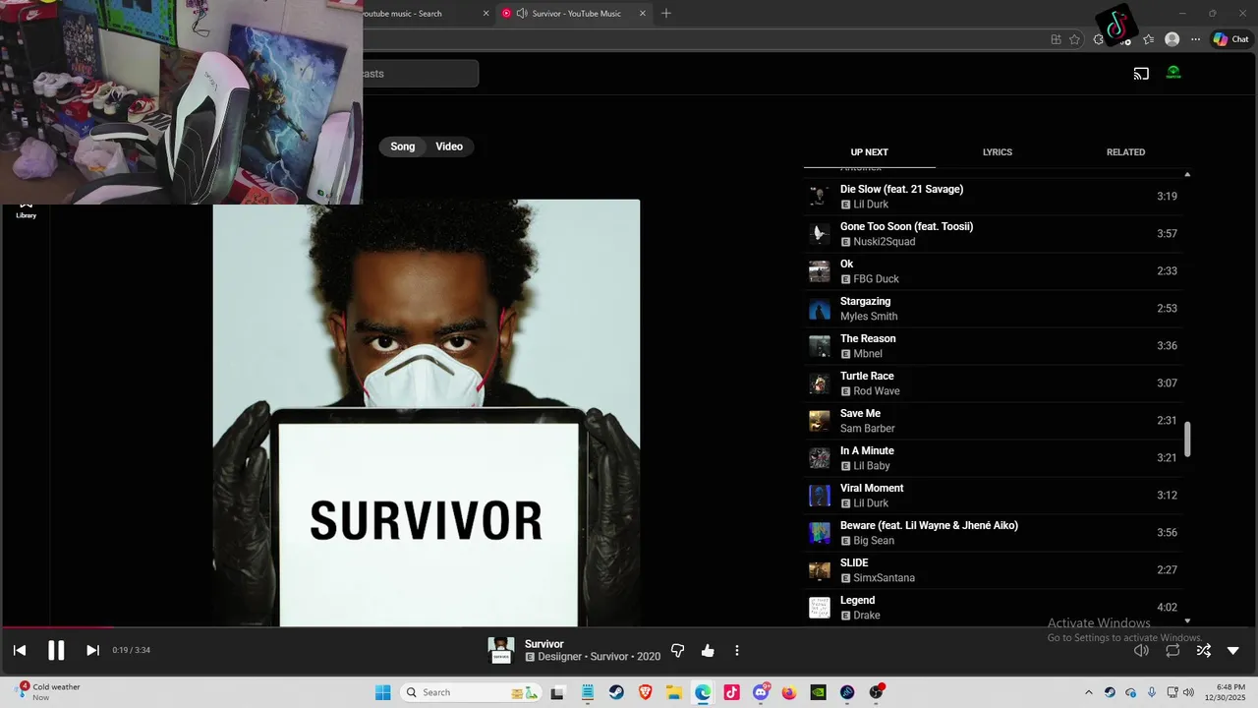
Task: Mute the Survivor tab via speaker icon
Action: 521,14
